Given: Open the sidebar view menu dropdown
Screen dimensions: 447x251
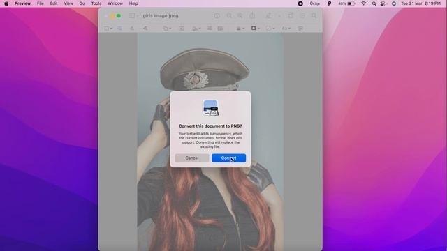Looking at the screenshot, I should click(133, 15).
